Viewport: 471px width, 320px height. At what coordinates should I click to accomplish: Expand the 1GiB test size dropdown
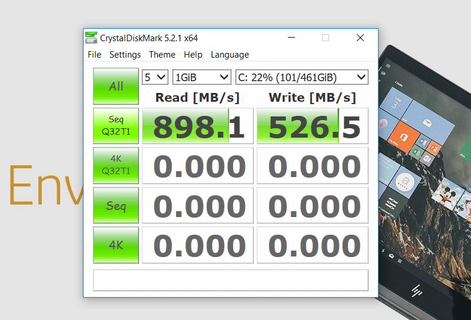[201, 77]
